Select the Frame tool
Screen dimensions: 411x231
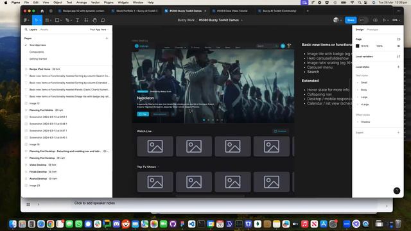tap(47, 20)
